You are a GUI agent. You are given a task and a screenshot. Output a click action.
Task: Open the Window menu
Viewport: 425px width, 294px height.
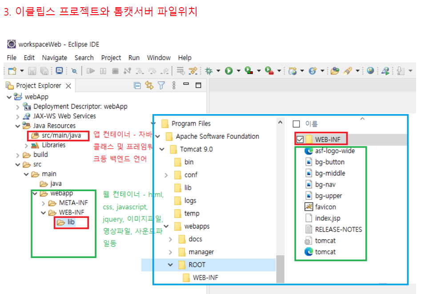point(159,58)
